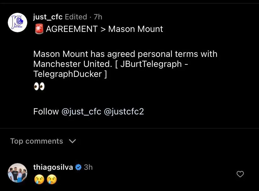Click the 3h timestamp on the comment
Viewport: 259px width, 191px height.
click(x=88, y=167)
